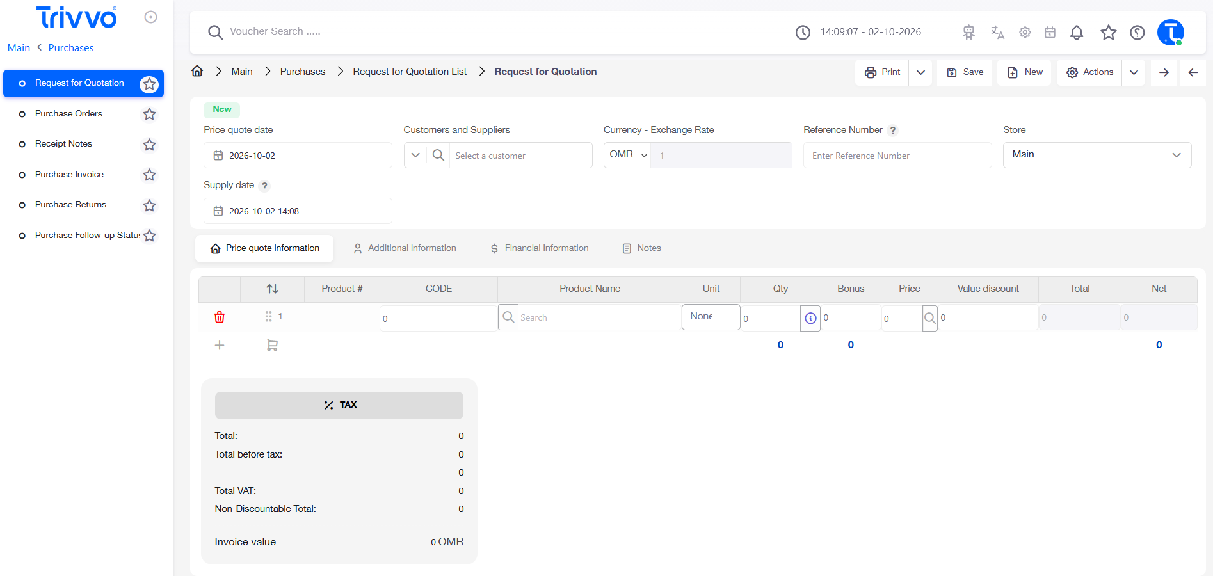Toggle favorite star for Purchase Follow-up Status
This screenshot has width=1213, height=576.
[149, 236]
